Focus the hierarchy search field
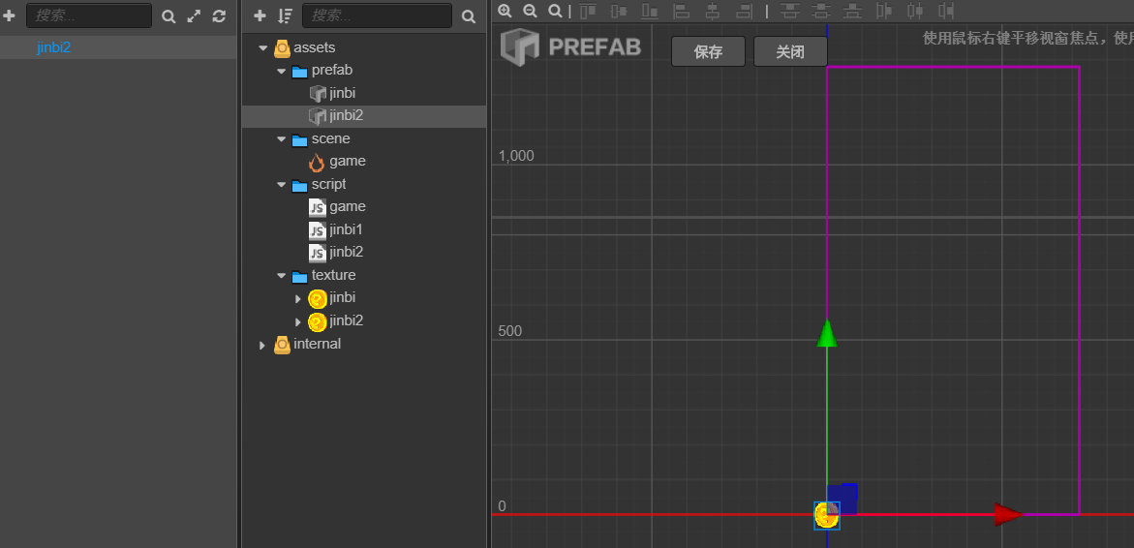Image resolution: width=1134 pixels, height=548 pixels. [89, 15]
